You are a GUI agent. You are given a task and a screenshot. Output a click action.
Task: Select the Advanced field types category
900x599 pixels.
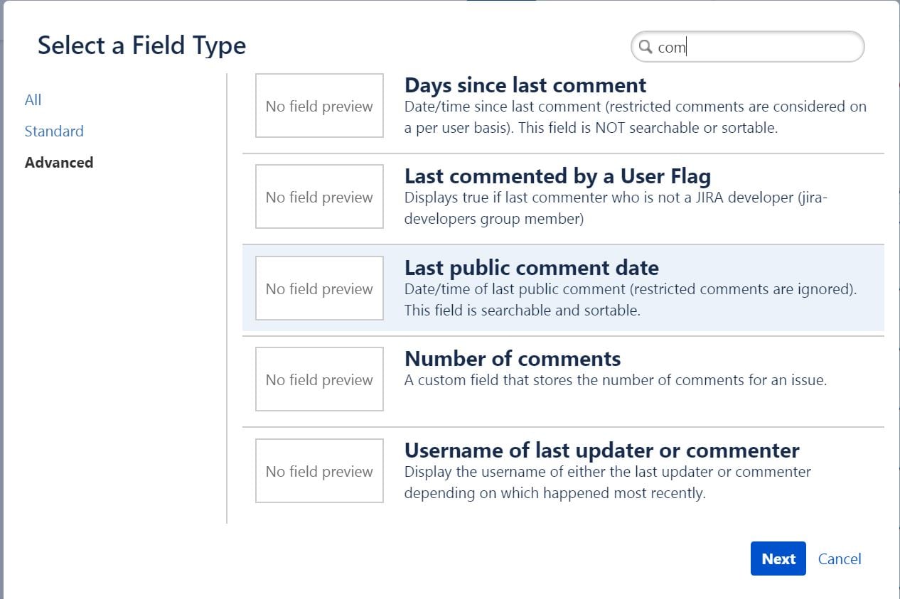point(59,163)
